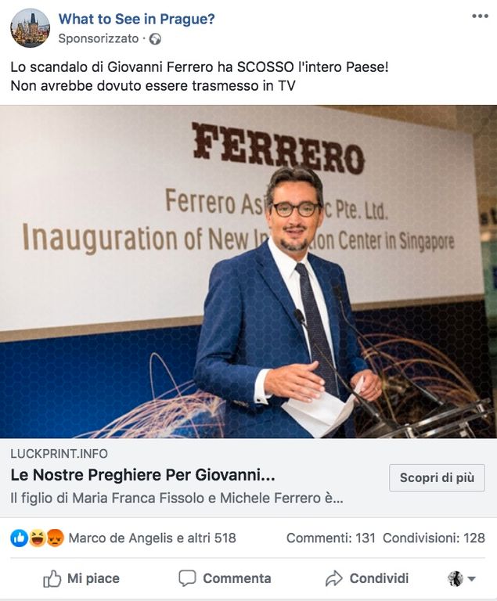Open the profile picture switcher

point(456,578)
